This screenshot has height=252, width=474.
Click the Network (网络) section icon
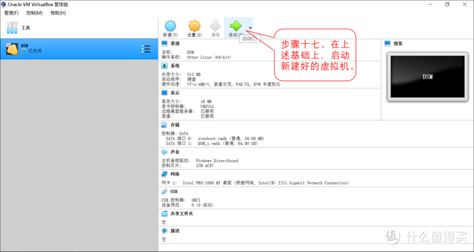pyautogui.click(x=165, y=174)
